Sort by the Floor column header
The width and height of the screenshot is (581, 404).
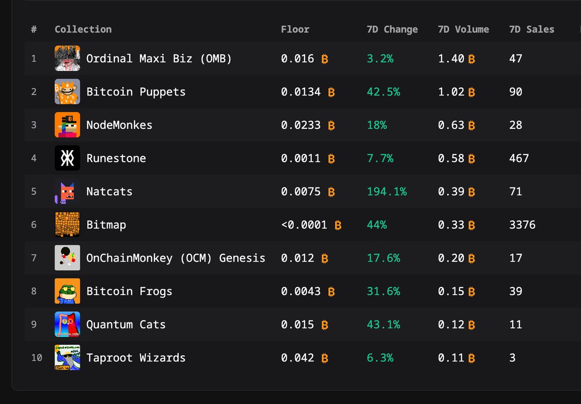(x=295, y=29)
